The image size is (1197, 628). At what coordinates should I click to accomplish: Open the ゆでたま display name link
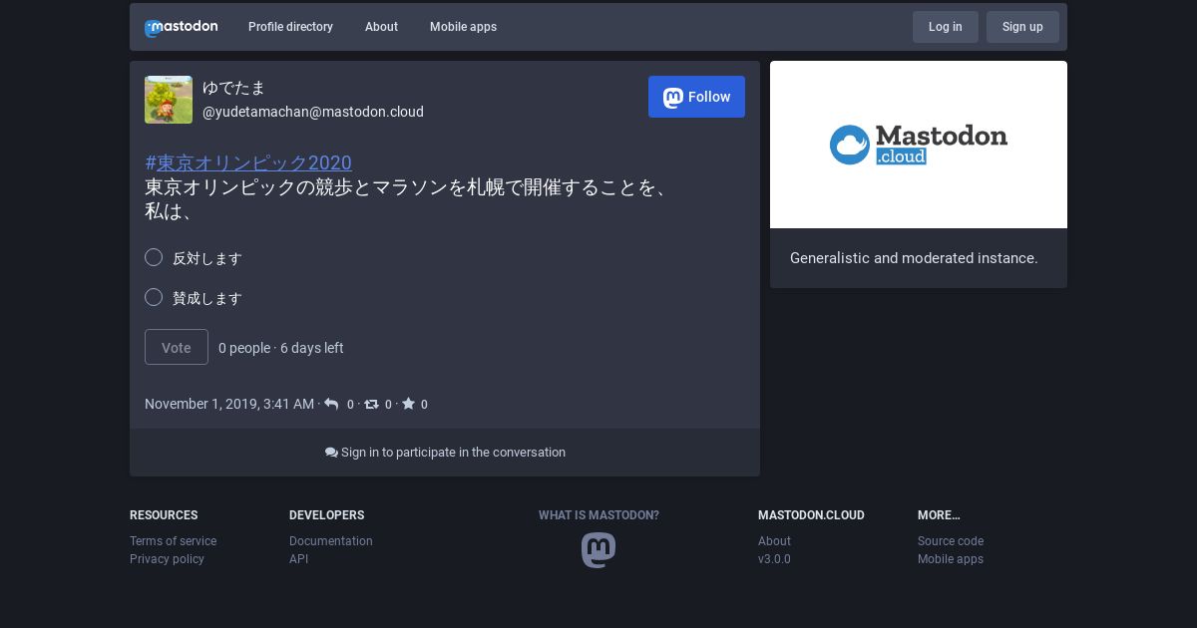pyautogui.click(x=234, y=88)
